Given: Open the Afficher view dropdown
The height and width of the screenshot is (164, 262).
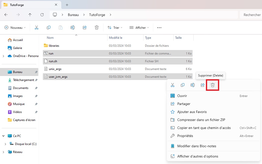Looking at the screenshot, I should point(139,27).
